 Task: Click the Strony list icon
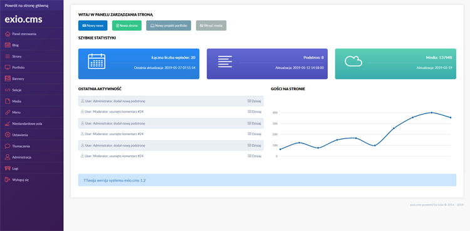pyautogui.click(x=8, y=56)
